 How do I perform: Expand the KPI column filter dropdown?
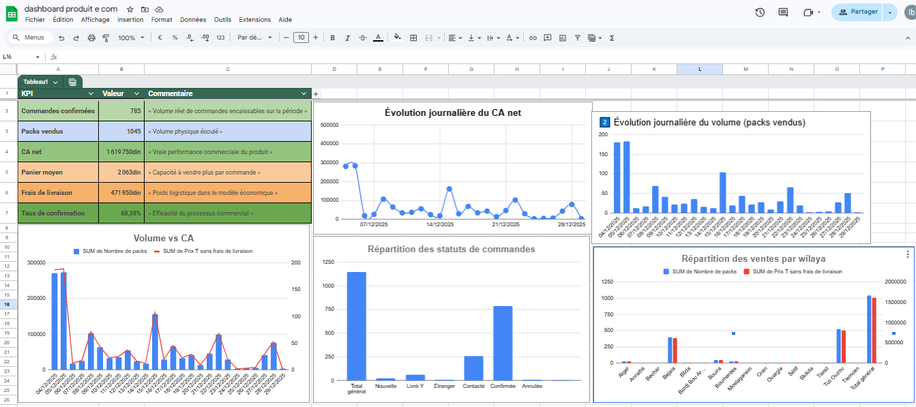[91, 93]
